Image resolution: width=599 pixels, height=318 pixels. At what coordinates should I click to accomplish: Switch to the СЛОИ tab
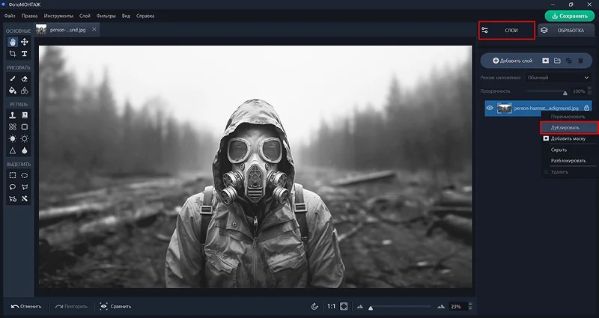507,30
